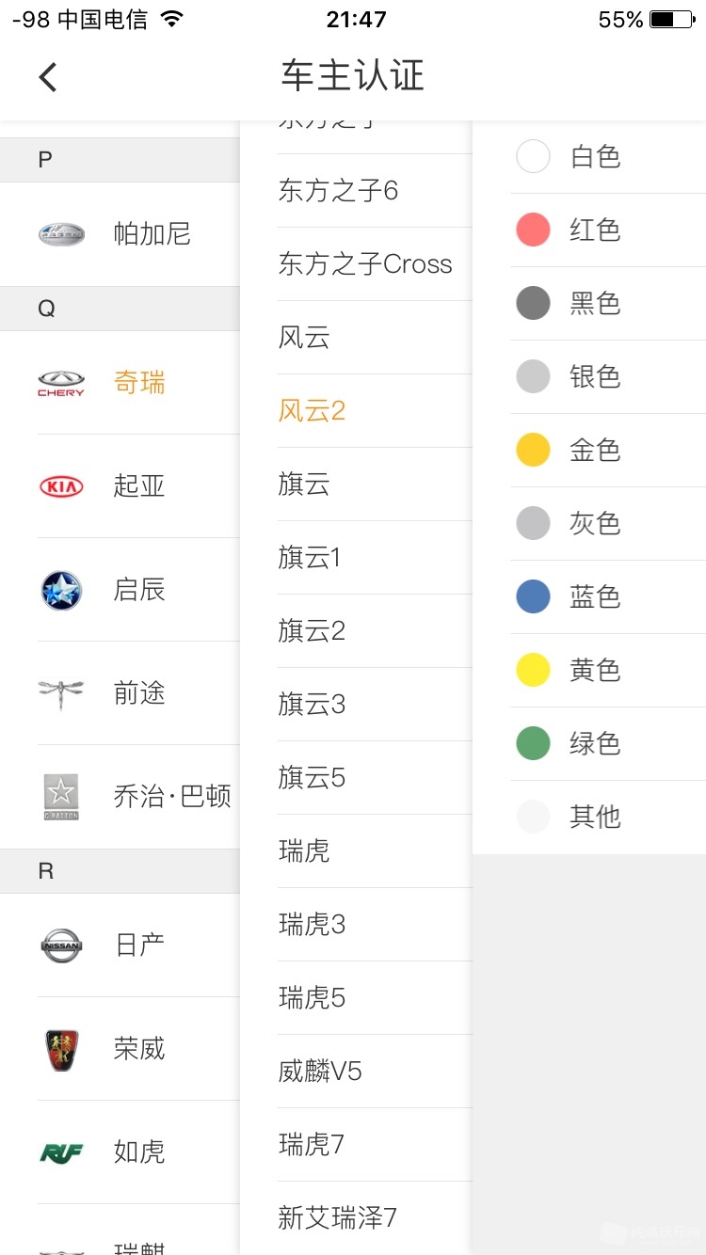This screenshot has height=1255, width=706.
Task: Select 东方之子Cross model
Action: tap(356, 264)
